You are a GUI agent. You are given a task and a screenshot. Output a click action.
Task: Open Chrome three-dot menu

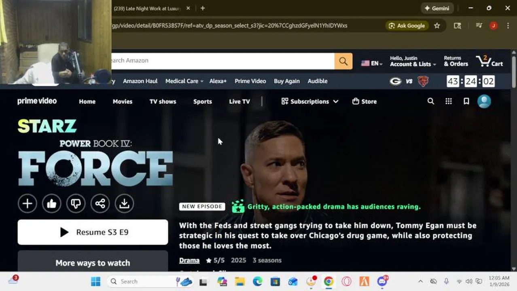[508, 25]
